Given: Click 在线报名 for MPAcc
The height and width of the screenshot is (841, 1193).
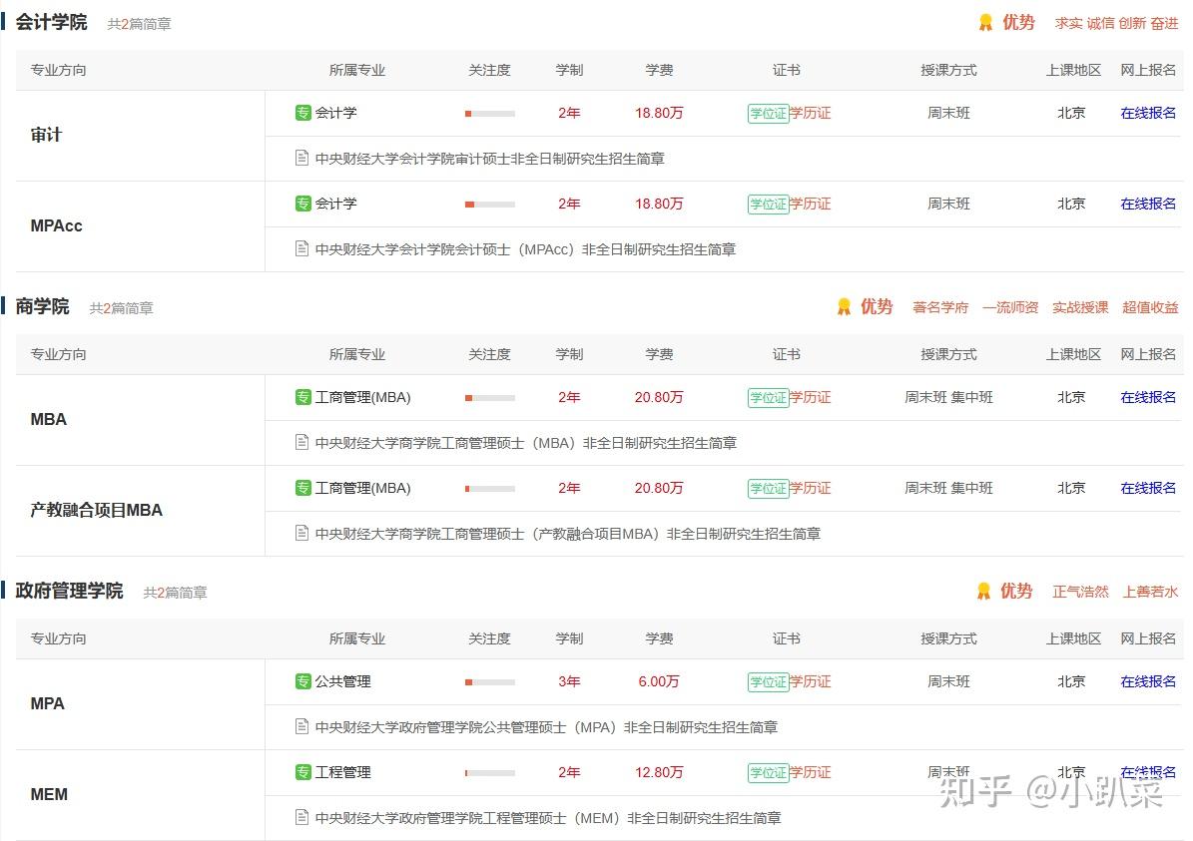Looking at the screenshot, I should pyautogui.click(x=1148, y=204).
